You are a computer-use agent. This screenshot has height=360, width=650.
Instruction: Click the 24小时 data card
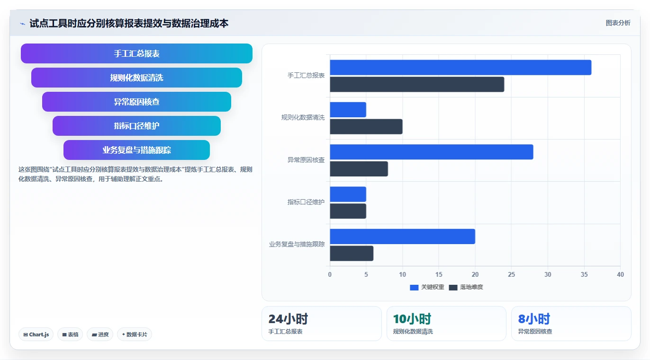point(321,324)
